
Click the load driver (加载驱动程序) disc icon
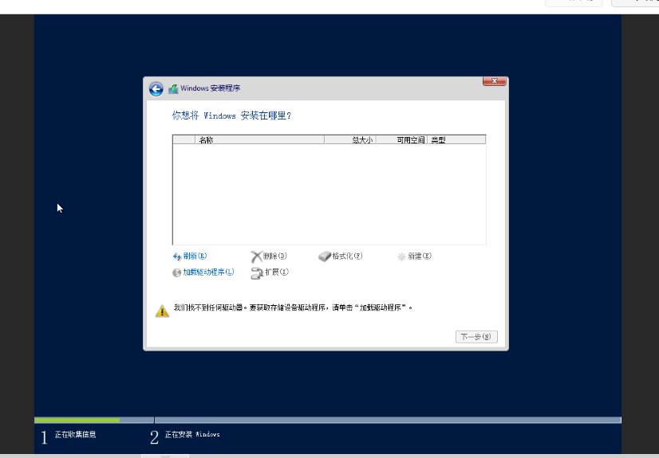click(176, 272)
